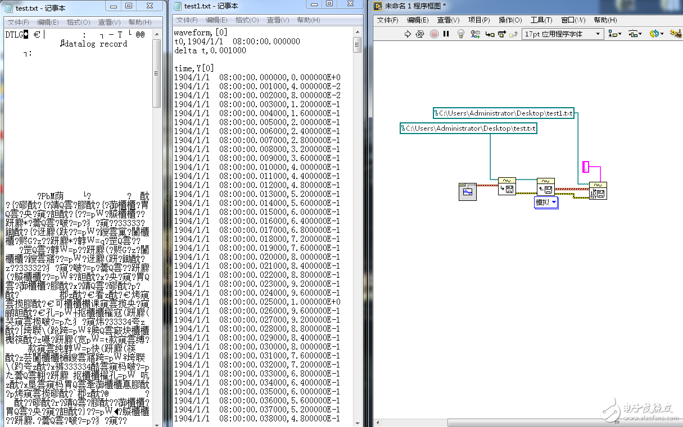This screenshot has width=683, height=427.
Task: Click the Run arrow in the LabVIEW toolbar
Action: tap(408, 34)
